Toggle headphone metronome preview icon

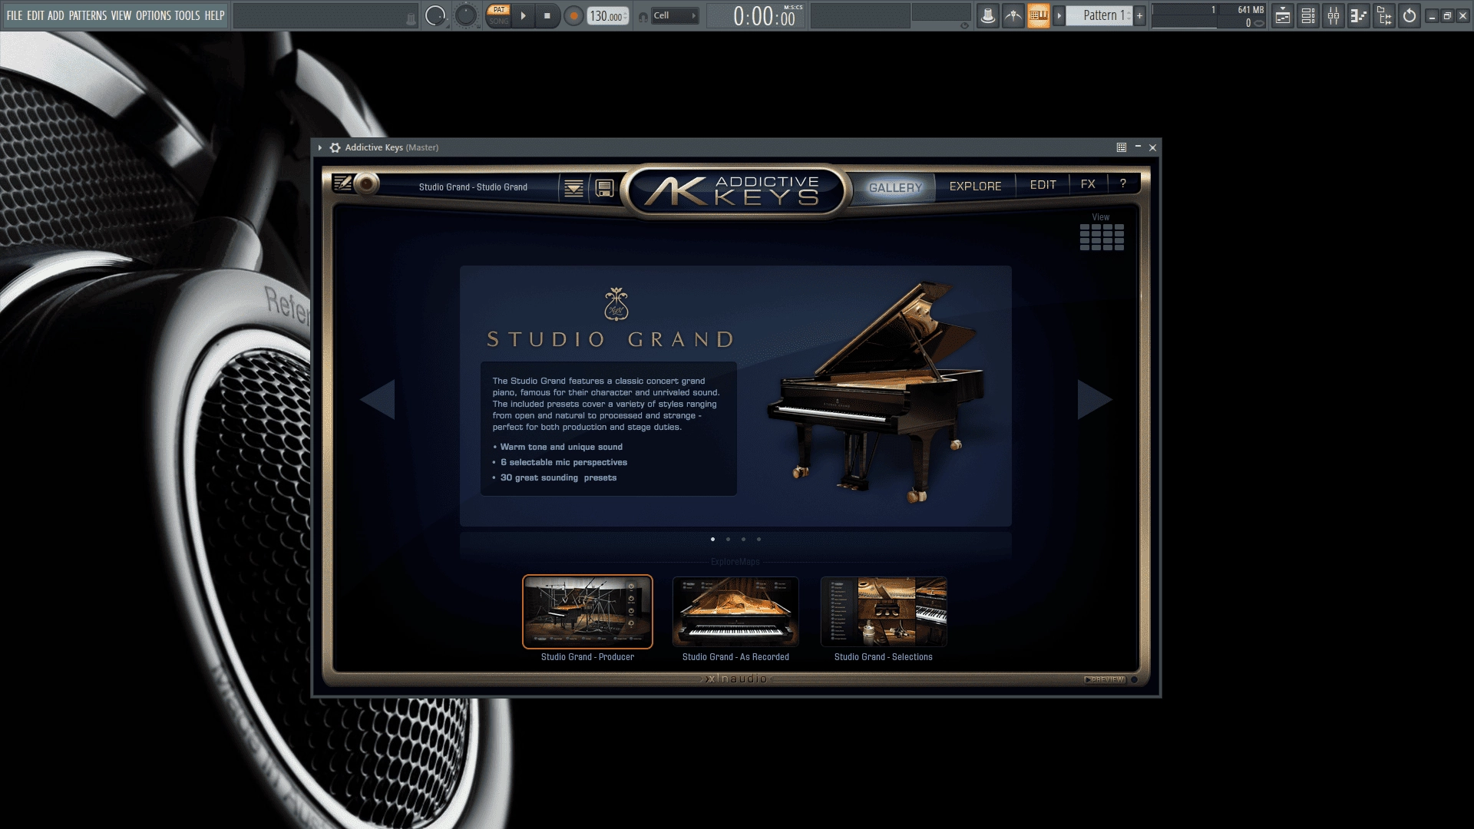tap(643, 17)
